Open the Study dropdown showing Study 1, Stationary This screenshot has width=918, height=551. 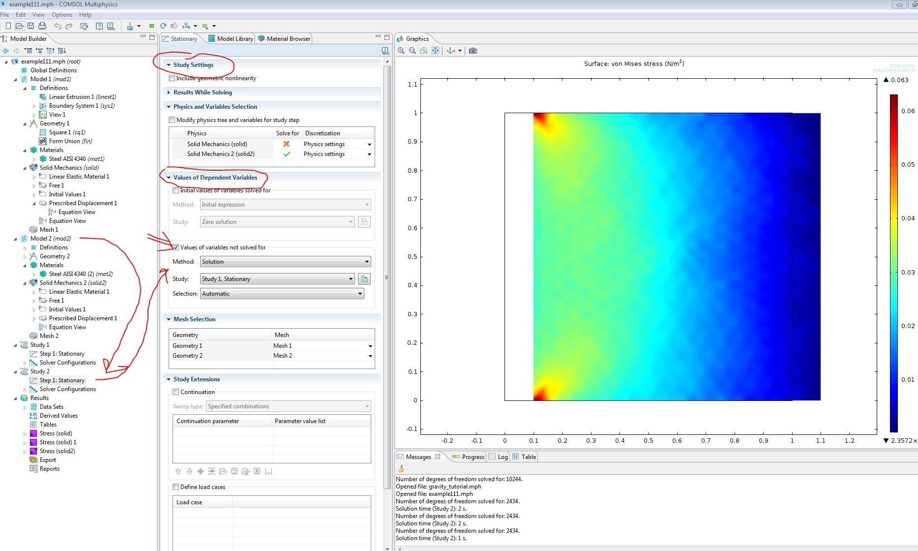277,279
